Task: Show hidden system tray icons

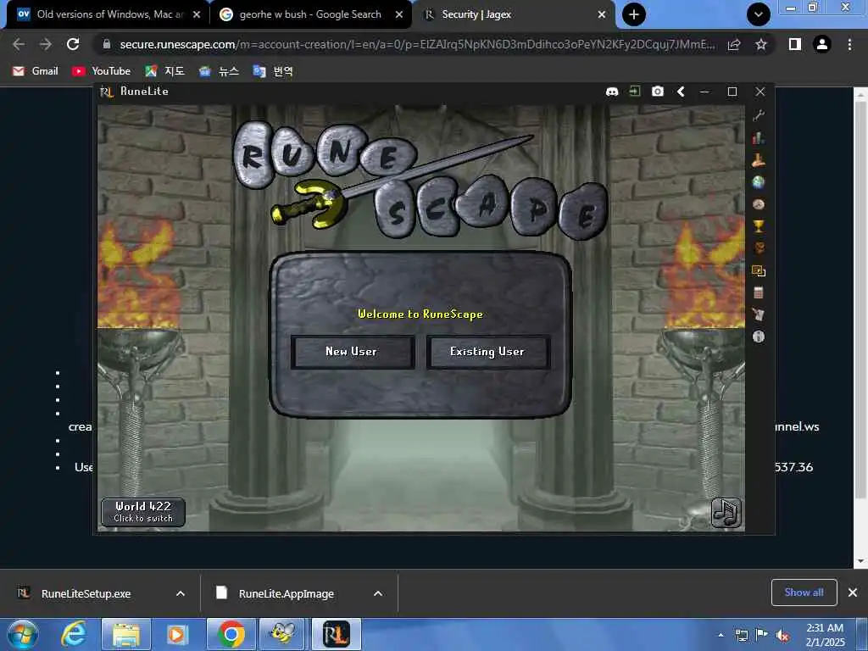Action: tap(721, 635)
